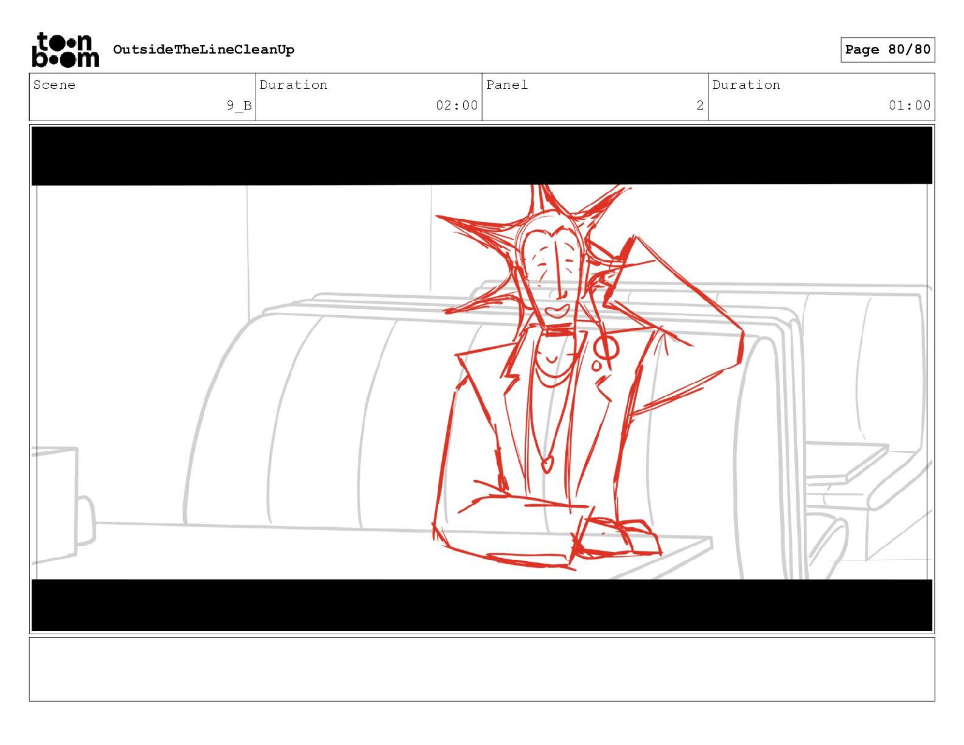964x745 pixels.
Task: Click the Panel label
Action: (507, 85)
